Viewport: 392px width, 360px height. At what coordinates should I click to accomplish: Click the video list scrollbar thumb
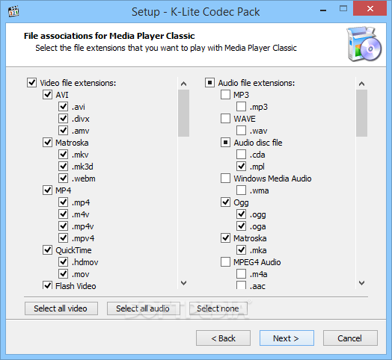pyautogui.click(x=184, y=113)
